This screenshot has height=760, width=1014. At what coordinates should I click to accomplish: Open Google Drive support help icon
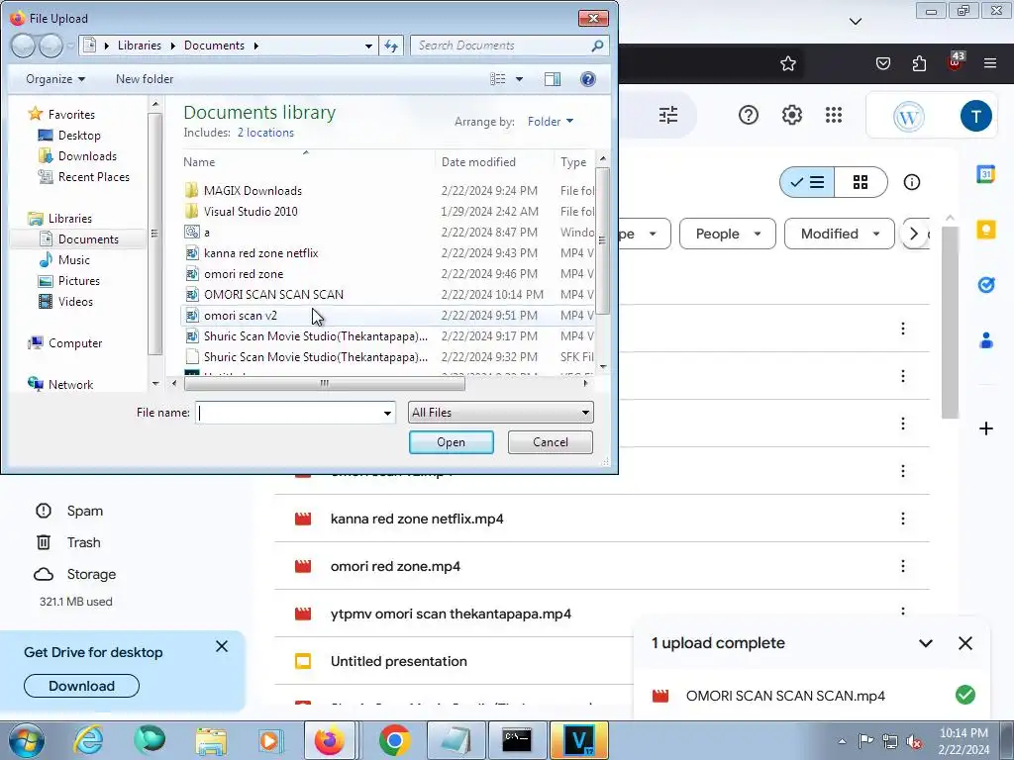749,115
